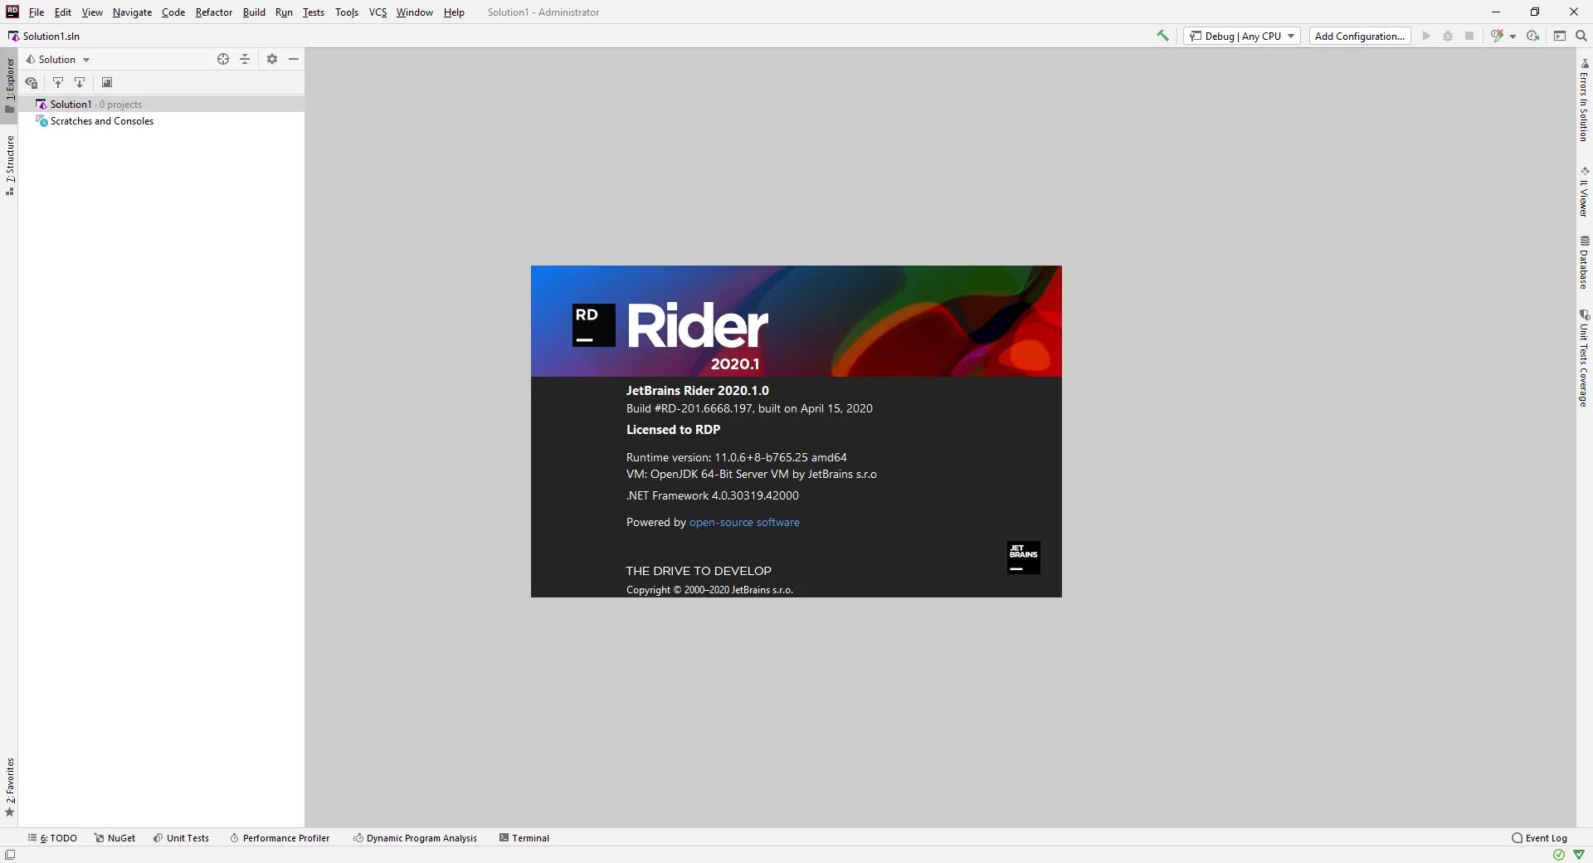Open the Performance Profiler tool window
Image resolution: width=1593 pixels, height=863 pixels.
(x=280, y=838)
